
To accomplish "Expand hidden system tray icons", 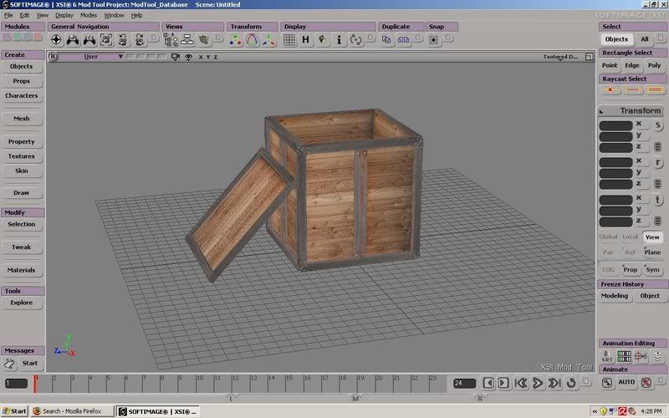I will click(x=595, y=411).
